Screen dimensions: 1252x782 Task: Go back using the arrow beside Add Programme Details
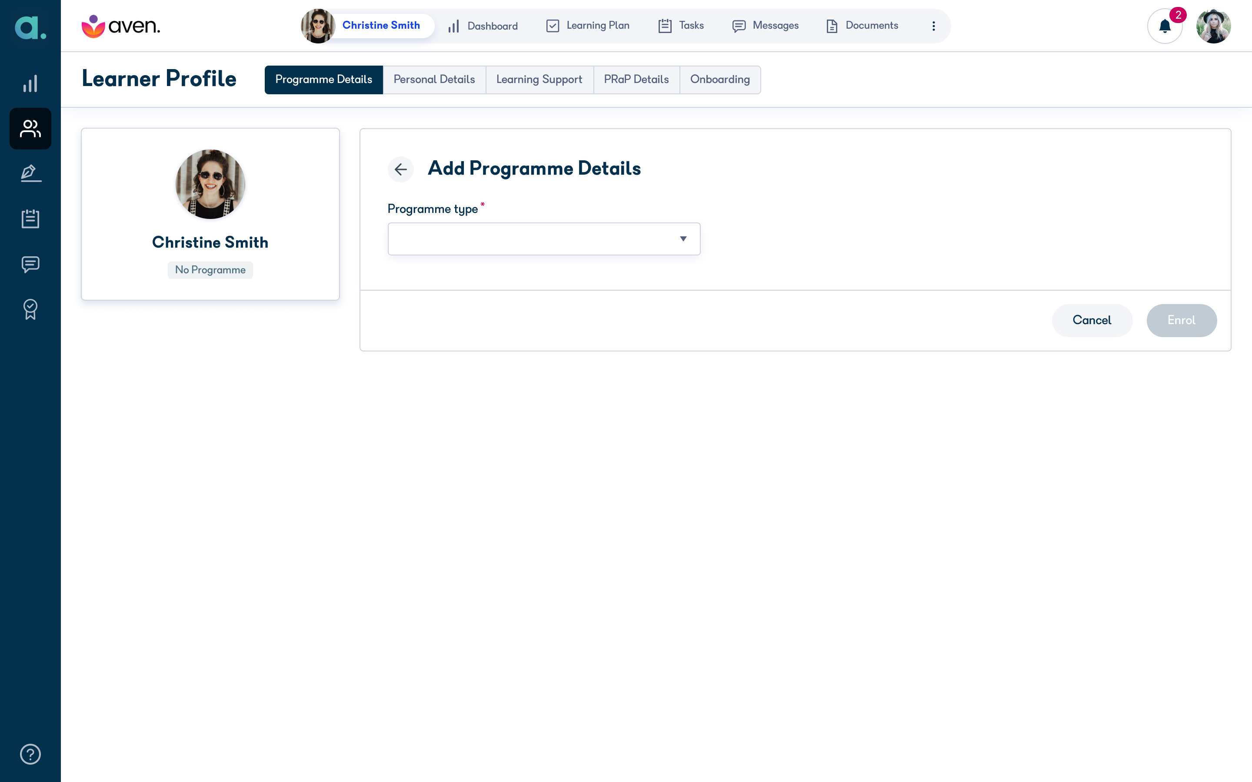400,169
